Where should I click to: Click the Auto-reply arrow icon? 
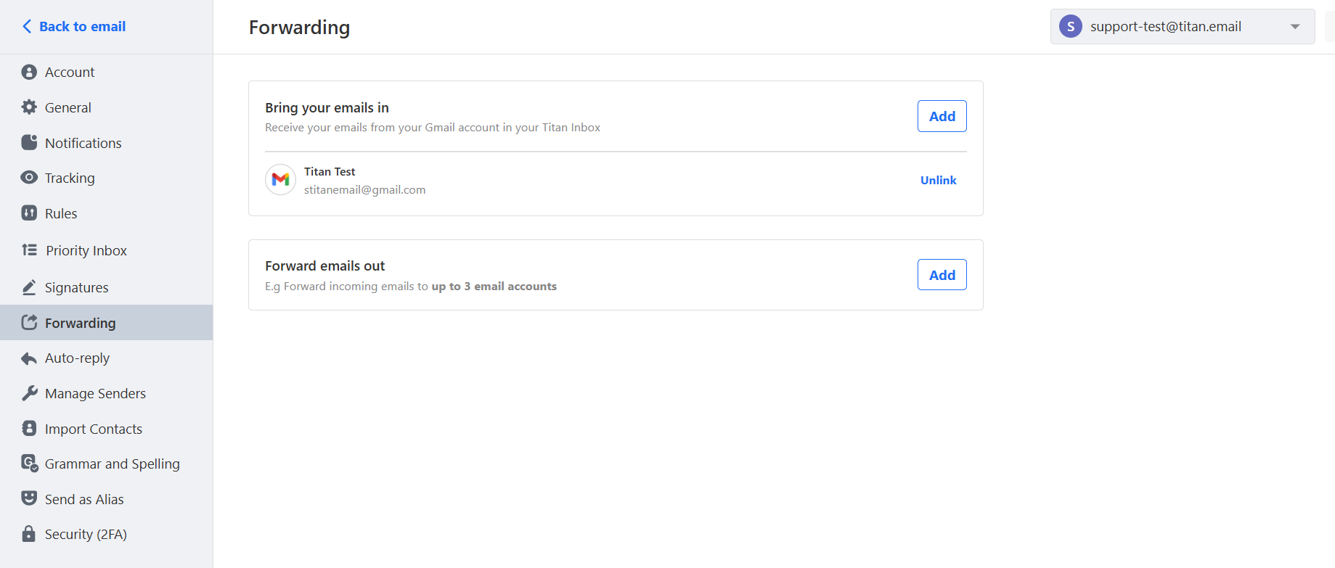(29, 358)
